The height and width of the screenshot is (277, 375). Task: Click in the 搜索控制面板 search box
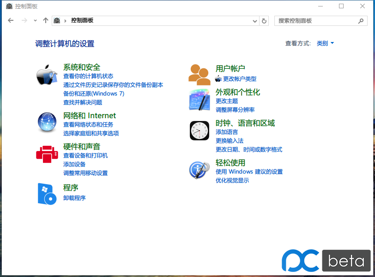click(x=316, y=21)
